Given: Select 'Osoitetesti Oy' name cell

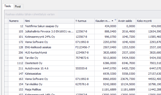Looking at the screenshot, I should [49, 63].
